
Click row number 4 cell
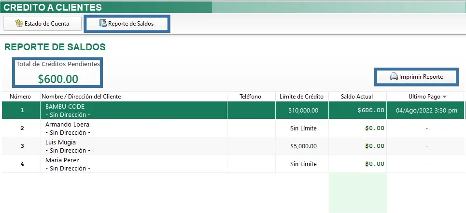tap(22, 164)
